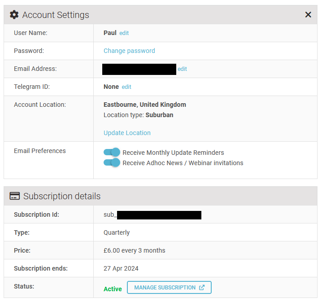
Task: Click the Subscription Id label
Action: point(37,214)
